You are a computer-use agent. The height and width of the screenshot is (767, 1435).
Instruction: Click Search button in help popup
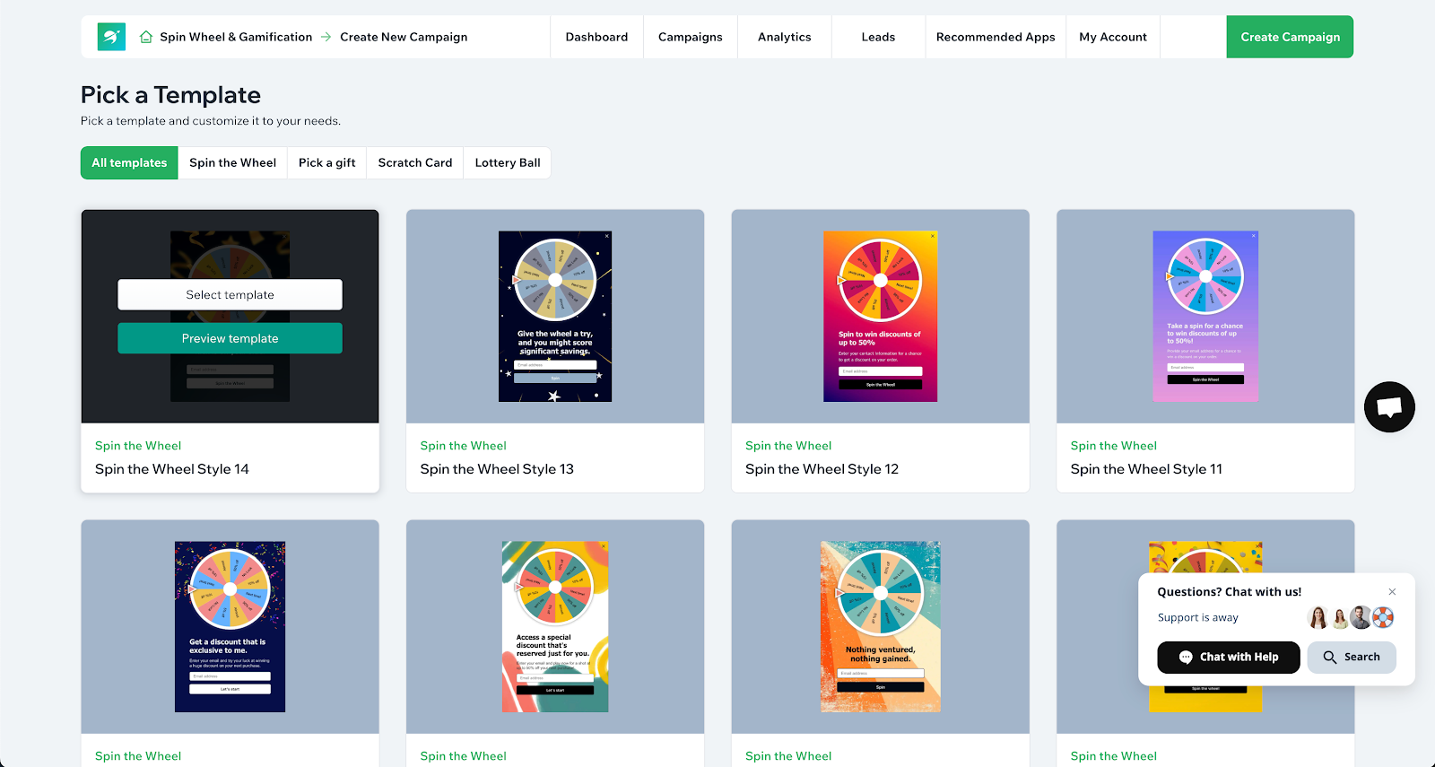(1351, 657)
